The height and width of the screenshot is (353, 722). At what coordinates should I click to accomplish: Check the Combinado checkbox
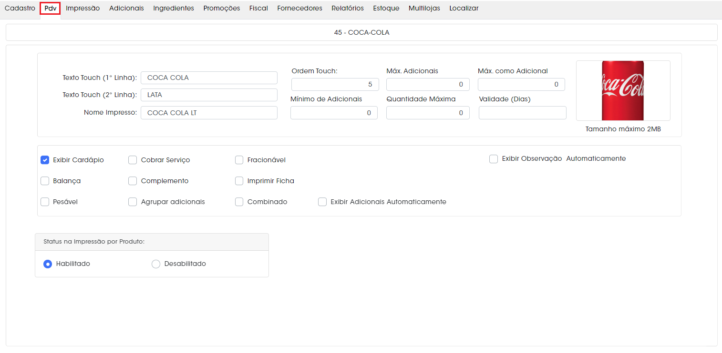tap(239, 202)
